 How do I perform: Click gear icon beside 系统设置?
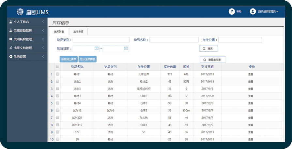click(11, 57)
